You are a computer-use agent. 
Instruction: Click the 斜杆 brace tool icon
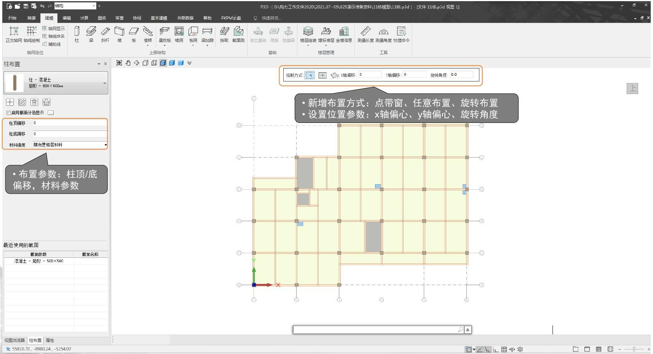(105, 34)
